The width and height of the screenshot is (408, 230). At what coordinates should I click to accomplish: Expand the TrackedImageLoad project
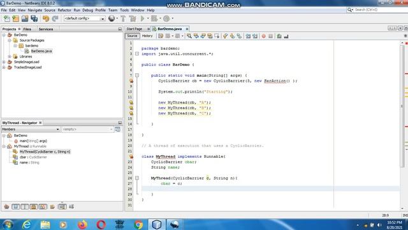[x=4, y=68]
